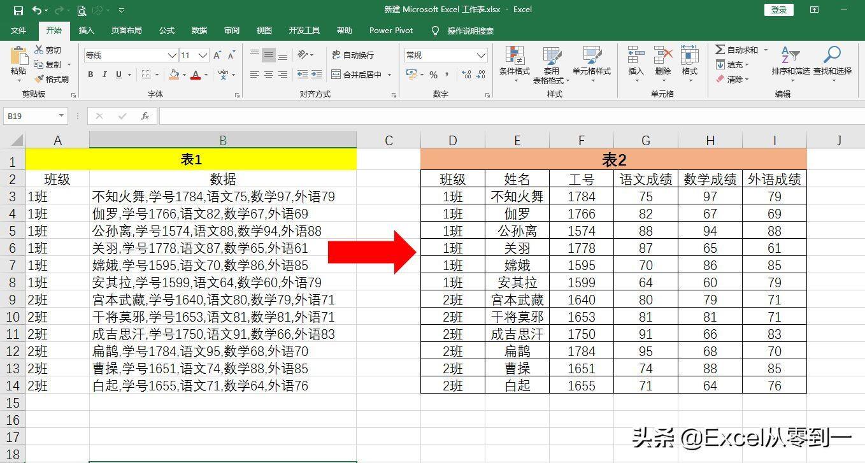This screenshot has width=865, height=463.
Task: Click Merge and Center (合并后居中)
Action: pos(356,75)
